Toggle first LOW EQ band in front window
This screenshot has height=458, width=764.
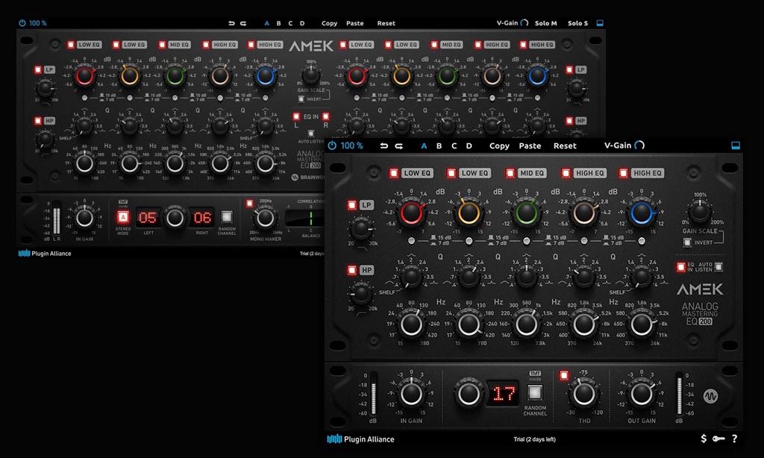(x=394, y=173)
